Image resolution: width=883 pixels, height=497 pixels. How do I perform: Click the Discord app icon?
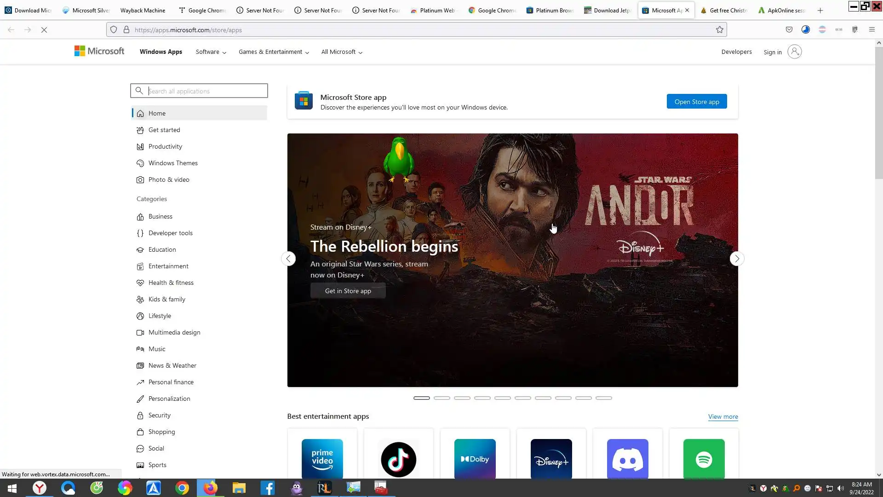(627, 459)
